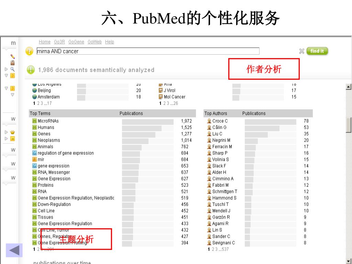Viewport: 352px width, 264px height.
Task: Click the author icon beside Liu C
Action: [209, 134]
